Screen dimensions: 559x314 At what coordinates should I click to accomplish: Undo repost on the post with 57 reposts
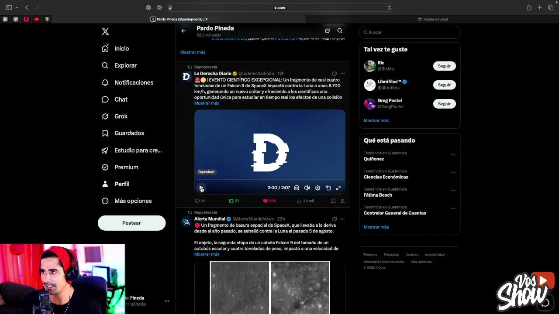(234, 201)
